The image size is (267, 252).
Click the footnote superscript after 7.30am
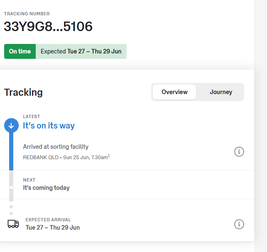(x=109, y=156)
